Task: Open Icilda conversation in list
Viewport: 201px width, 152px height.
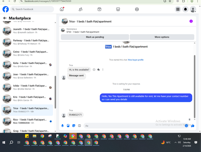Action: (27, 87)
